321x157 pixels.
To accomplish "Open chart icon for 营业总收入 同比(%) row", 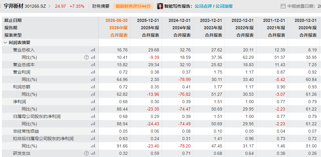I will point(93,57).
